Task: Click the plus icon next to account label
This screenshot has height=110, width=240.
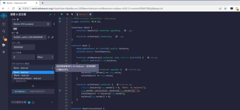Action: (x=17, y=33)
